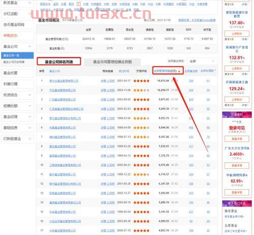This screenshot has height=235, width=254.
Task: Open the manager count link in rank 12 row
Action: click(x=208, y=184)
